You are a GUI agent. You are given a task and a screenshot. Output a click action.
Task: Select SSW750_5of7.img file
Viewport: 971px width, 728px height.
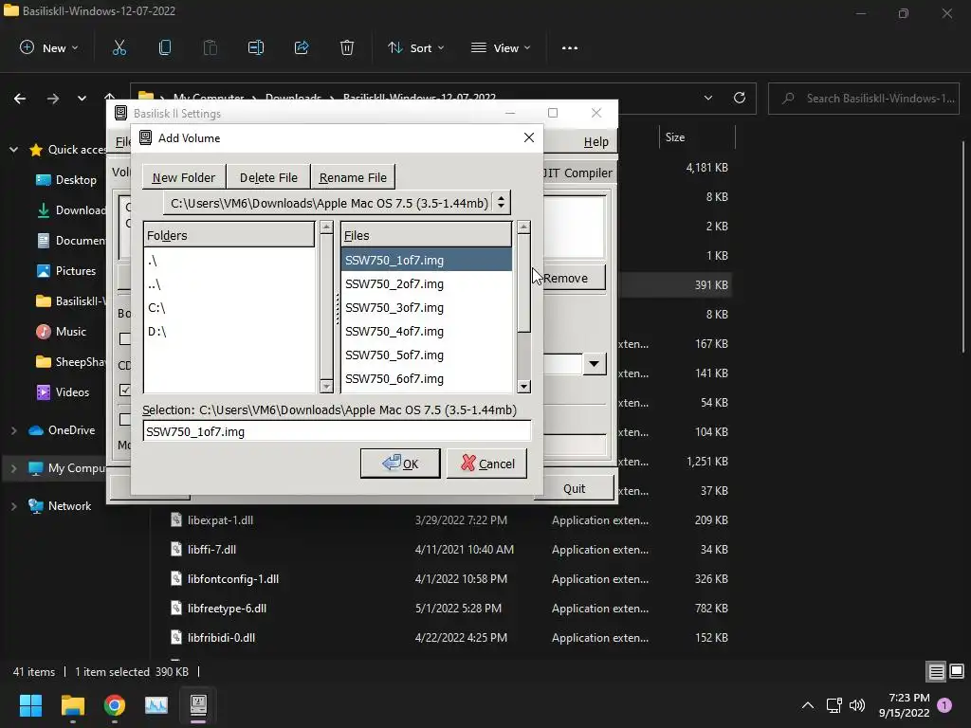[426, 355]
